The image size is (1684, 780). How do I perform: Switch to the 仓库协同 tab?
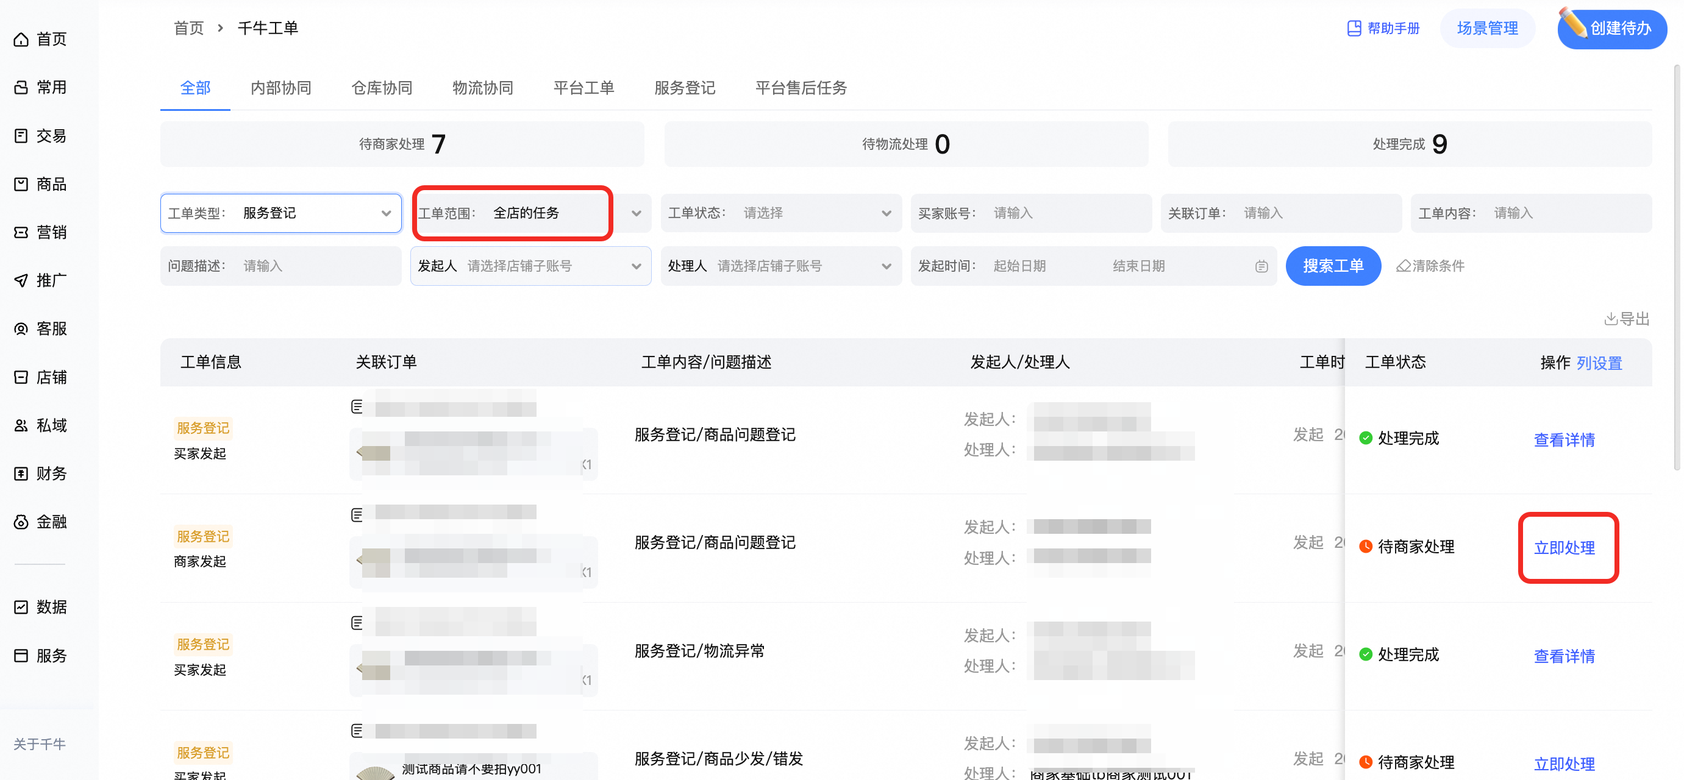click(382, 88)
